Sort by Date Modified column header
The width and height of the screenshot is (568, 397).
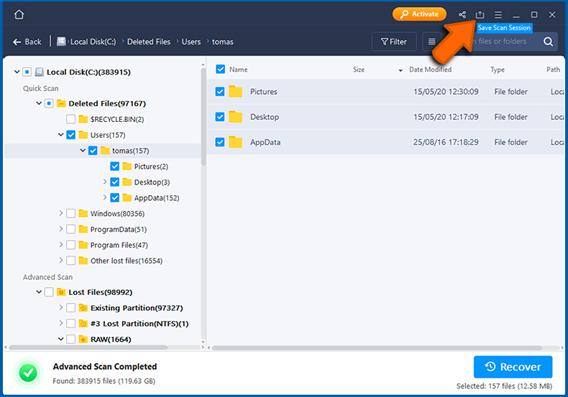coord(430,70)
